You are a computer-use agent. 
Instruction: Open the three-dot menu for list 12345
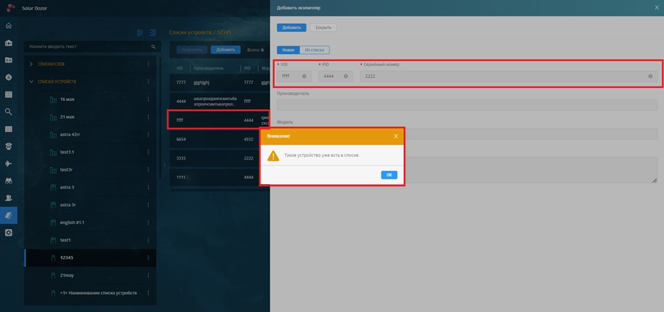(148, 258)
